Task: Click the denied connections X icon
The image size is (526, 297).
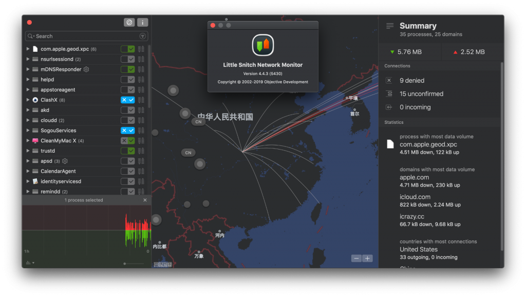Action: tap(389, 80)
